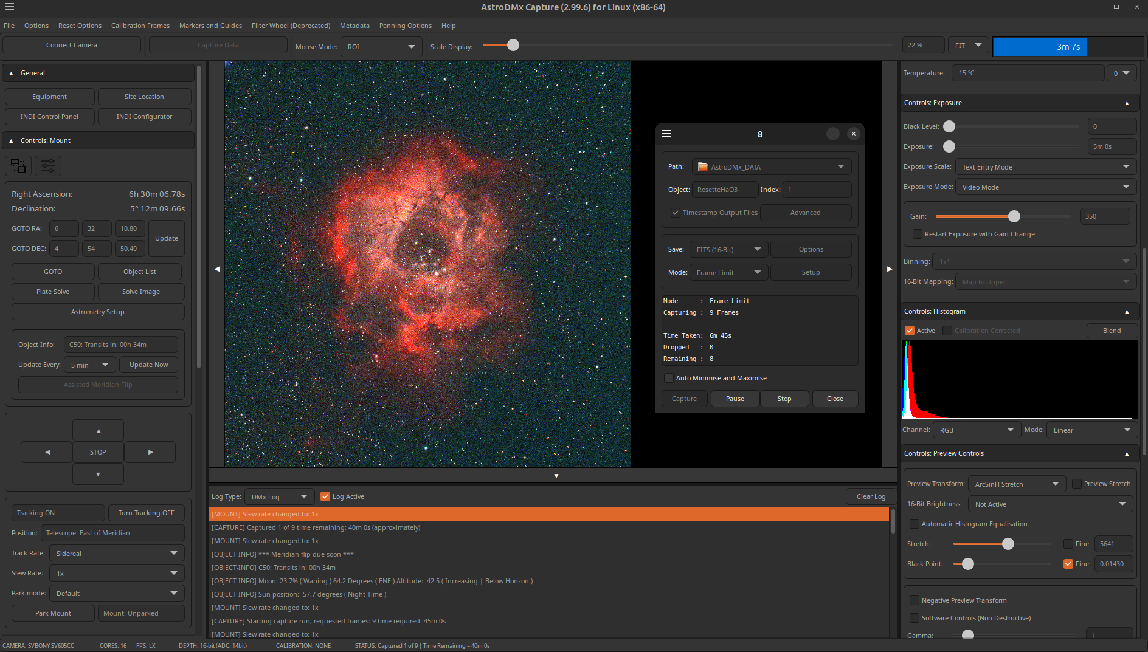
Task: Adjust the Gain slider
Action: coord(1014,216)
